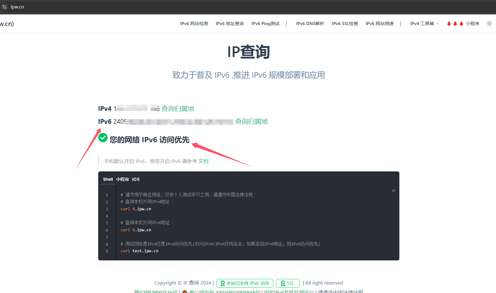Click the slogan 致力于普及 IPv6 subtitle

248,75
